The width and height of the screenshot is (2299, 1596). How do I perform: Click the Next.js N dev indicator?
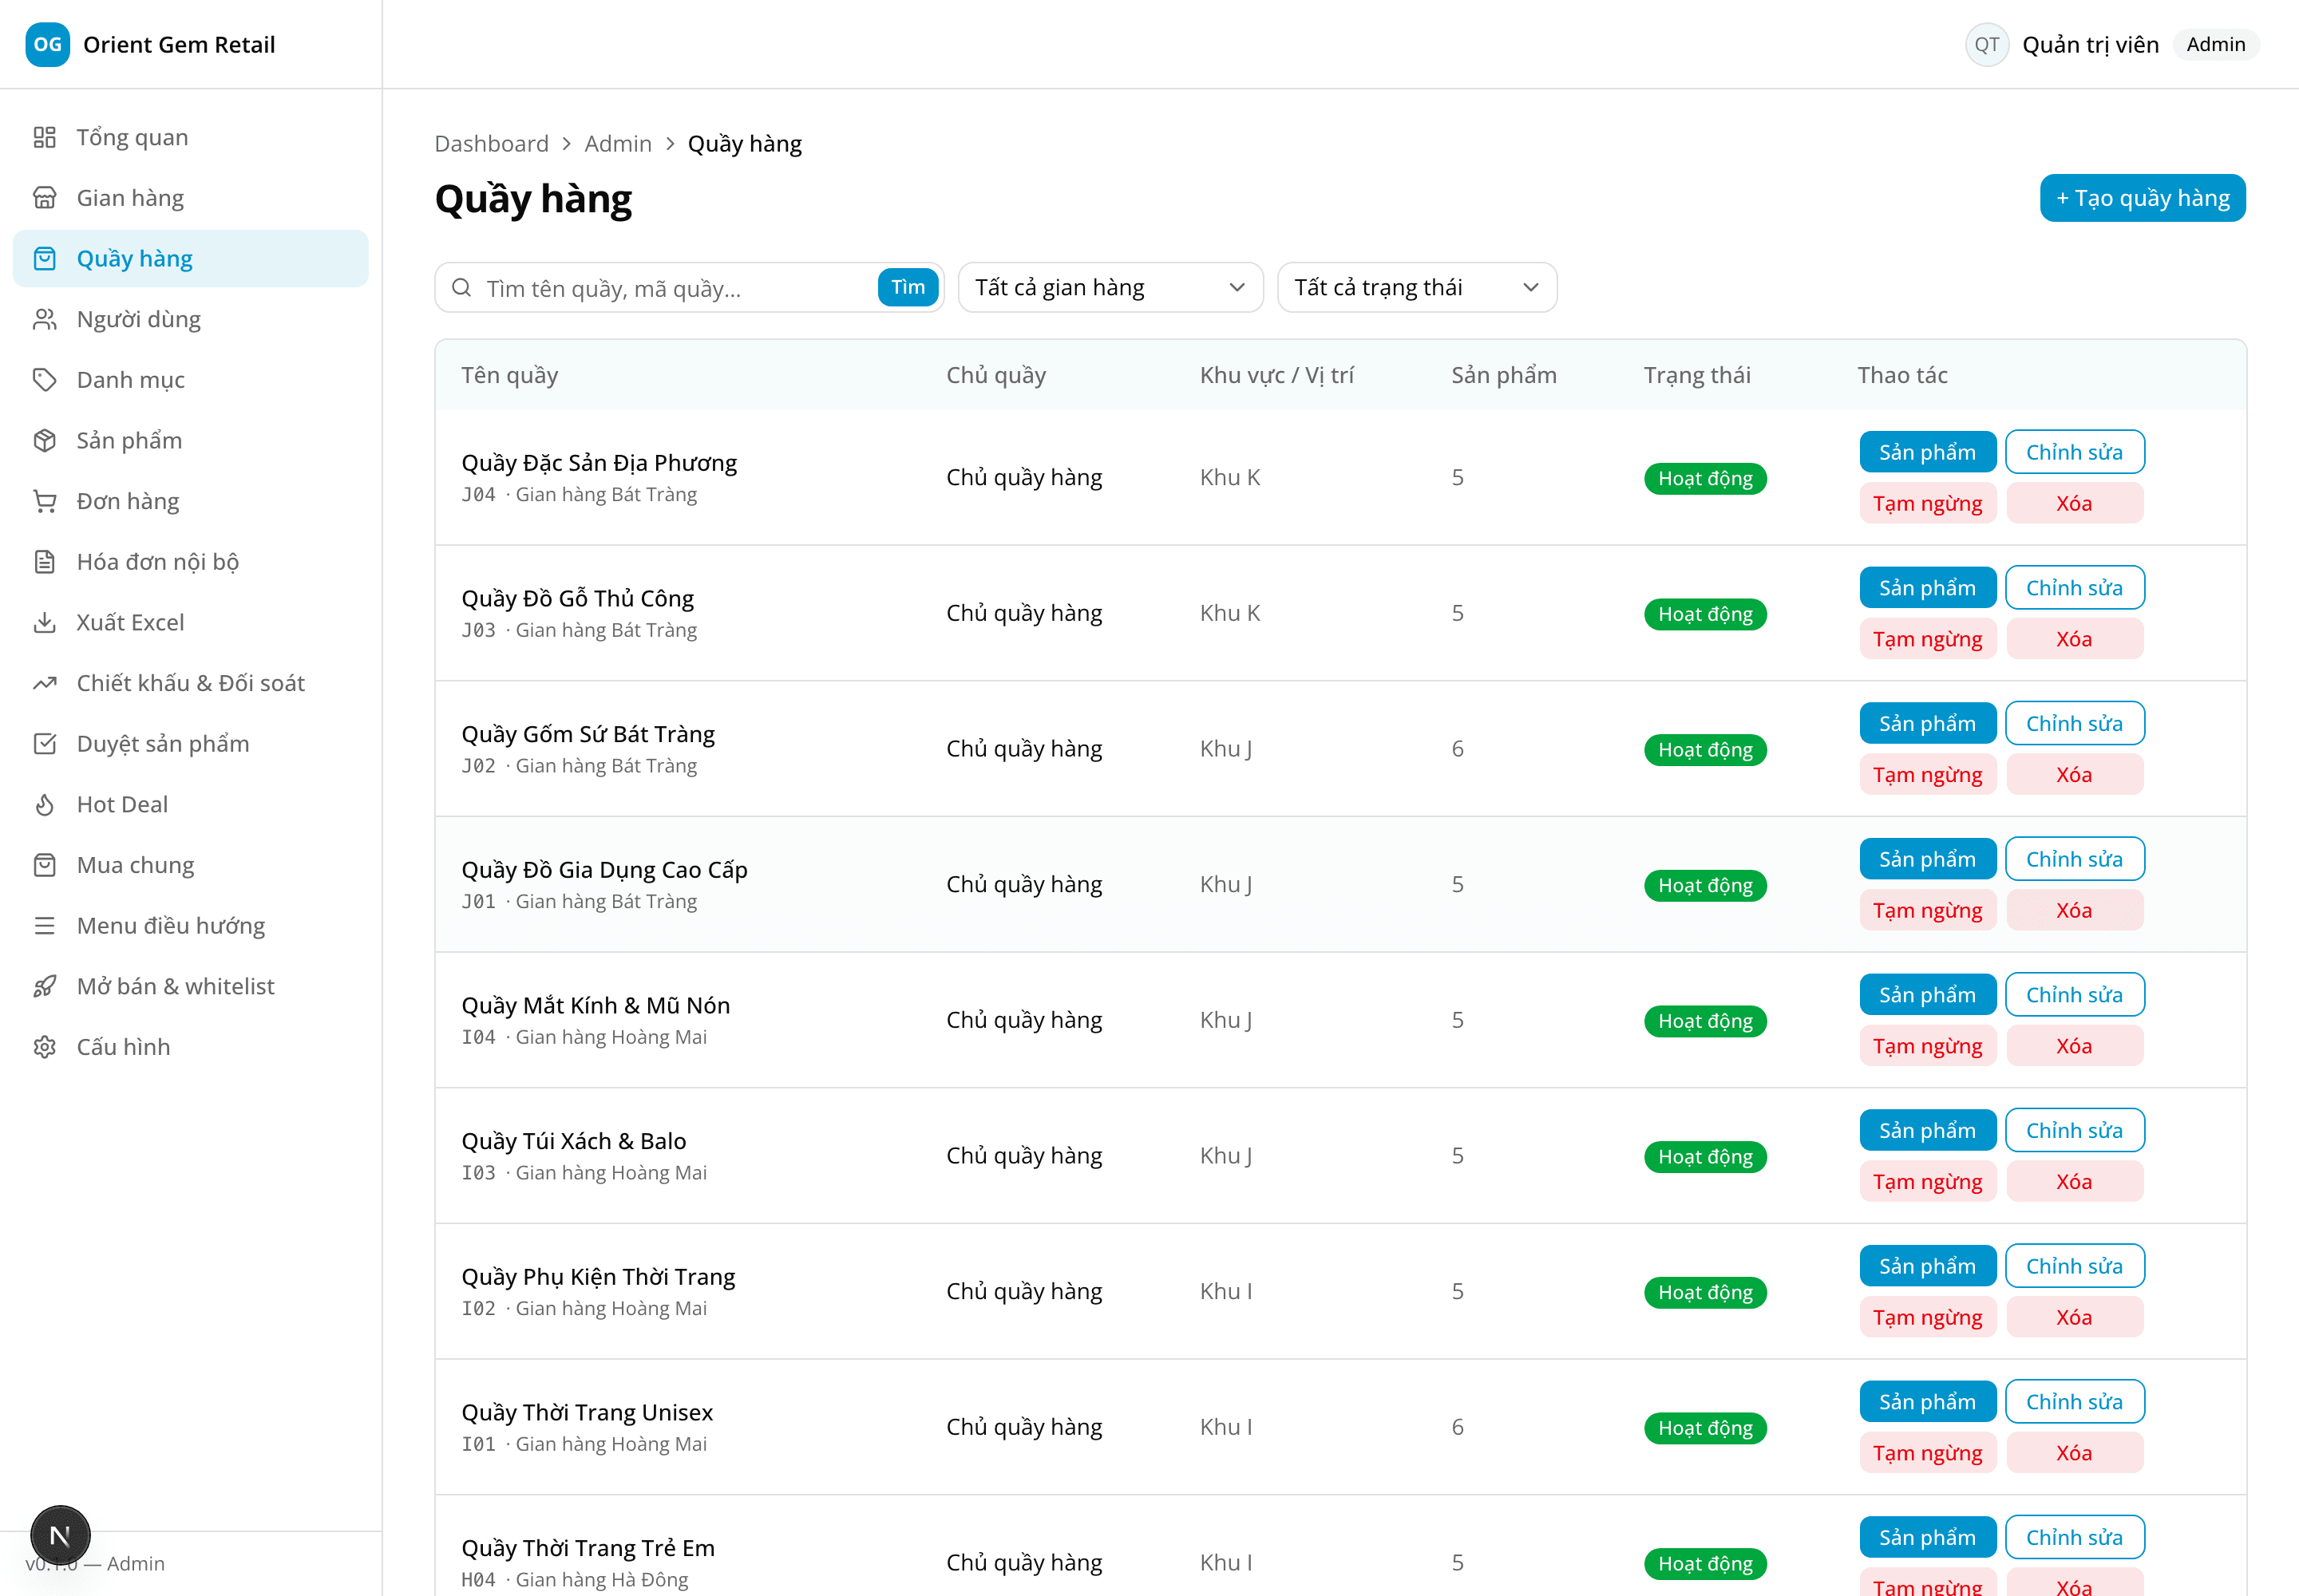(60, 1535)
